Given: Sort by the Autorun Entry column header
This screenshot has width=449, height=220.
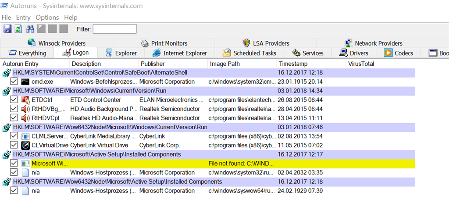Looking at the screenshot, I should pos(35,64).
